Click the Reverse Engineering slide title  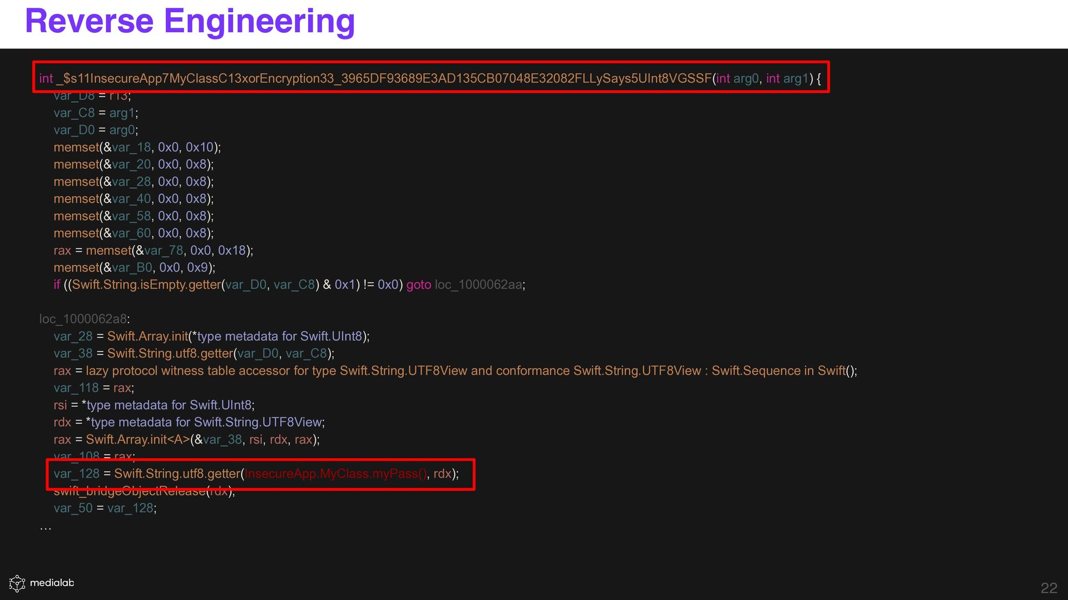[190, 21]
